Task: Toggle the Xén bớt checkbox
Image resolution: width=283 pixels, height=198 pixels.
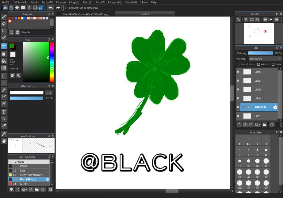Action: point(258,65)
